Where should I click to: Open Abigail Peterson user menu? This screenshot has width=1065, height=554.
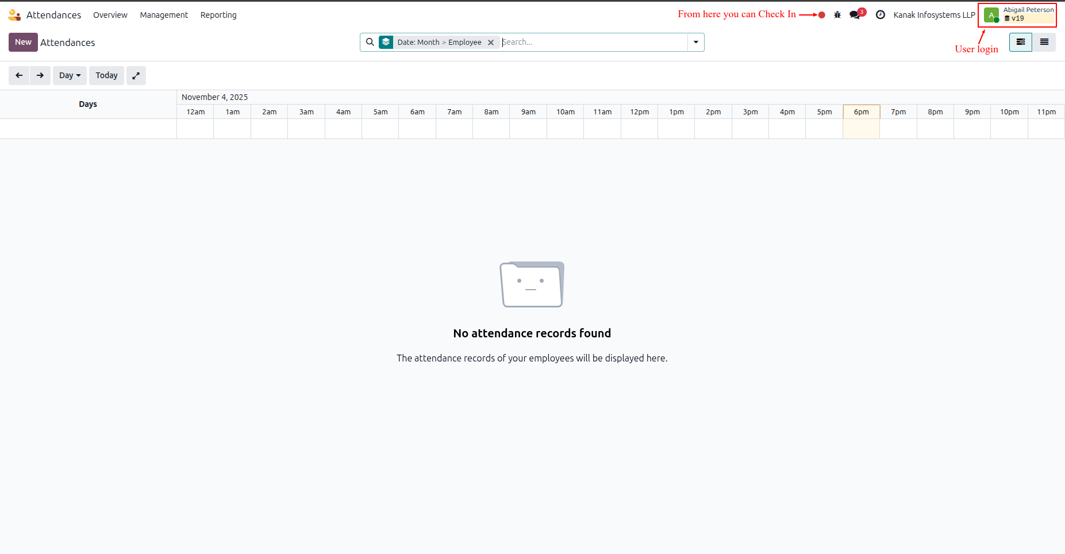click(1018, 15)
